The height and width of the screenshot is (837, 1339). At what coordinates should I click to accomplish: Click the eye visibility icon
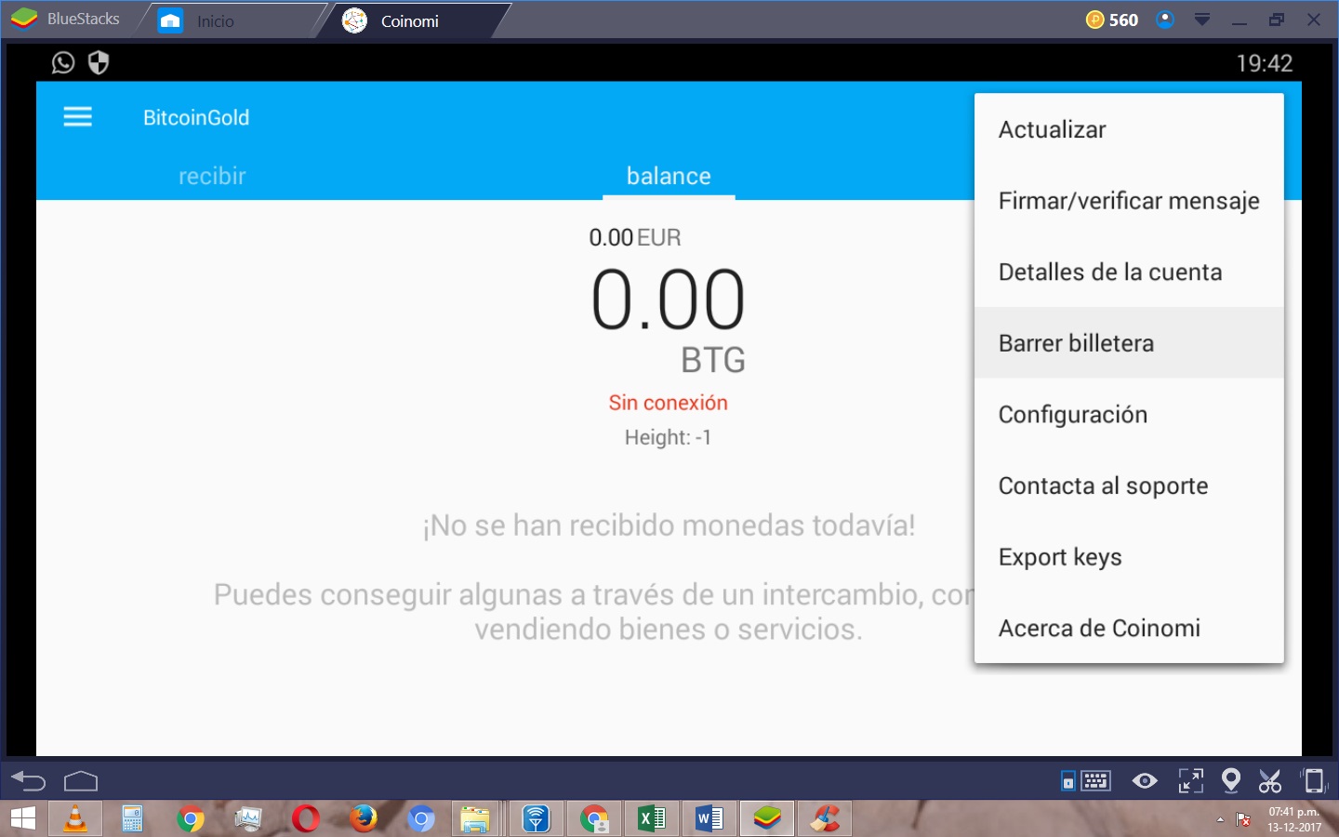[x=1145, y=780]
